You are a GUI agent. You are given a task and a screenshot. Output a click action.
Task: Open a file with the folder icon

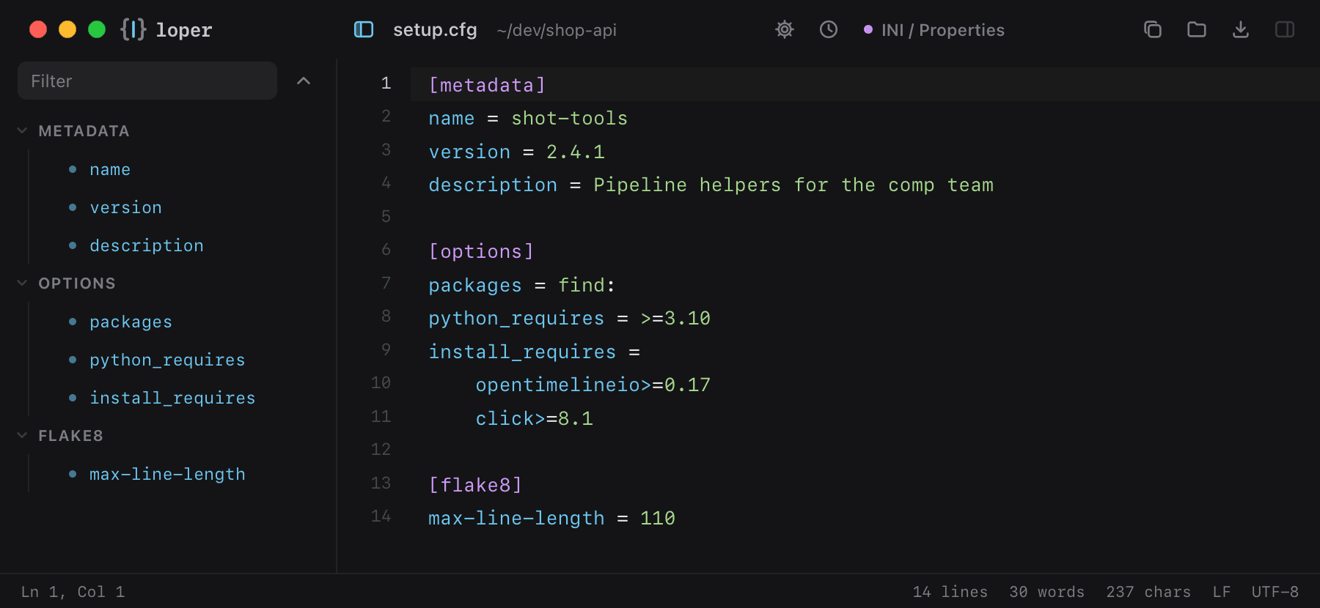[x=1197, y=29]
